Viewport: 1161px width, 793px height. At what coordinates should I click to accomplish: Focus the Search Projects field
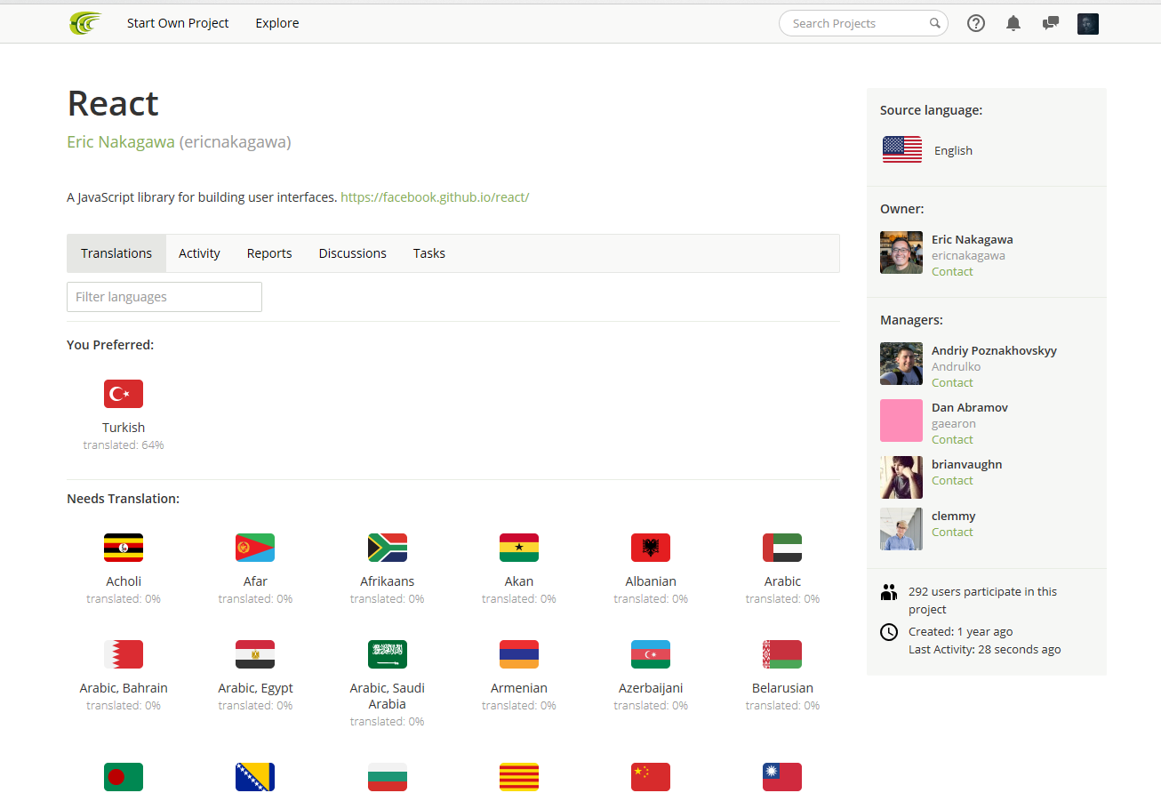pyautogui.click(x=863, y=24)
